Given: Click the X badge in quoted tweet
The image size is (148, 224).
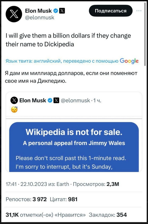Looking at the screenshot, I should [x=56, y=101].
